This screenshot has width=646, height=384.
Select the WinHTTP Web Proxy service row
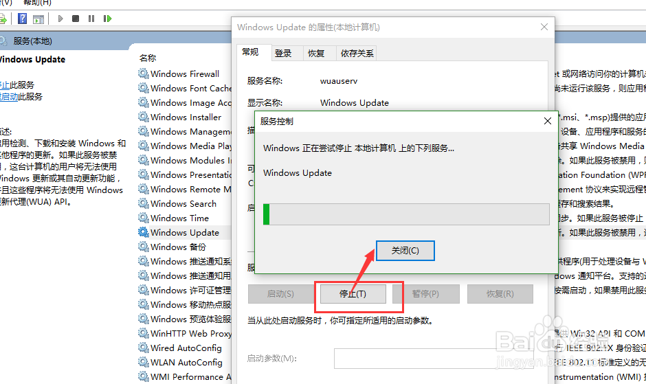click(185, 333)
